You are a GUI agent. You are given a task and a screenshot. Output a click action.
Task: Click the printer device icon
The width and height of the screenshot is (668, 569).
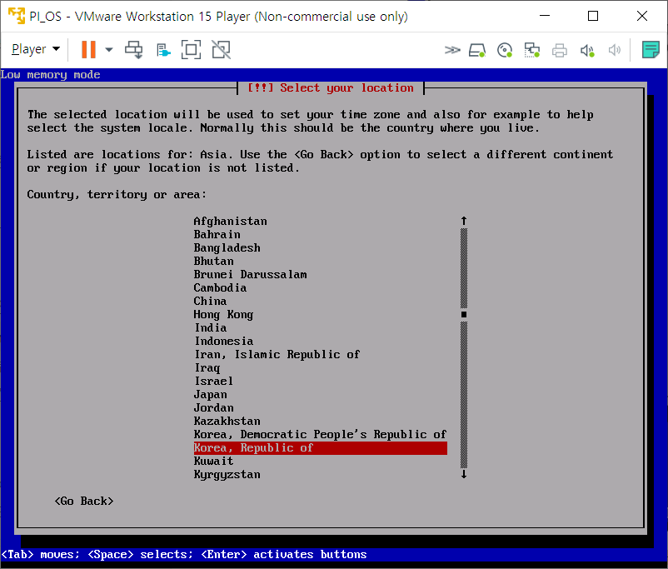coord(560,50)
